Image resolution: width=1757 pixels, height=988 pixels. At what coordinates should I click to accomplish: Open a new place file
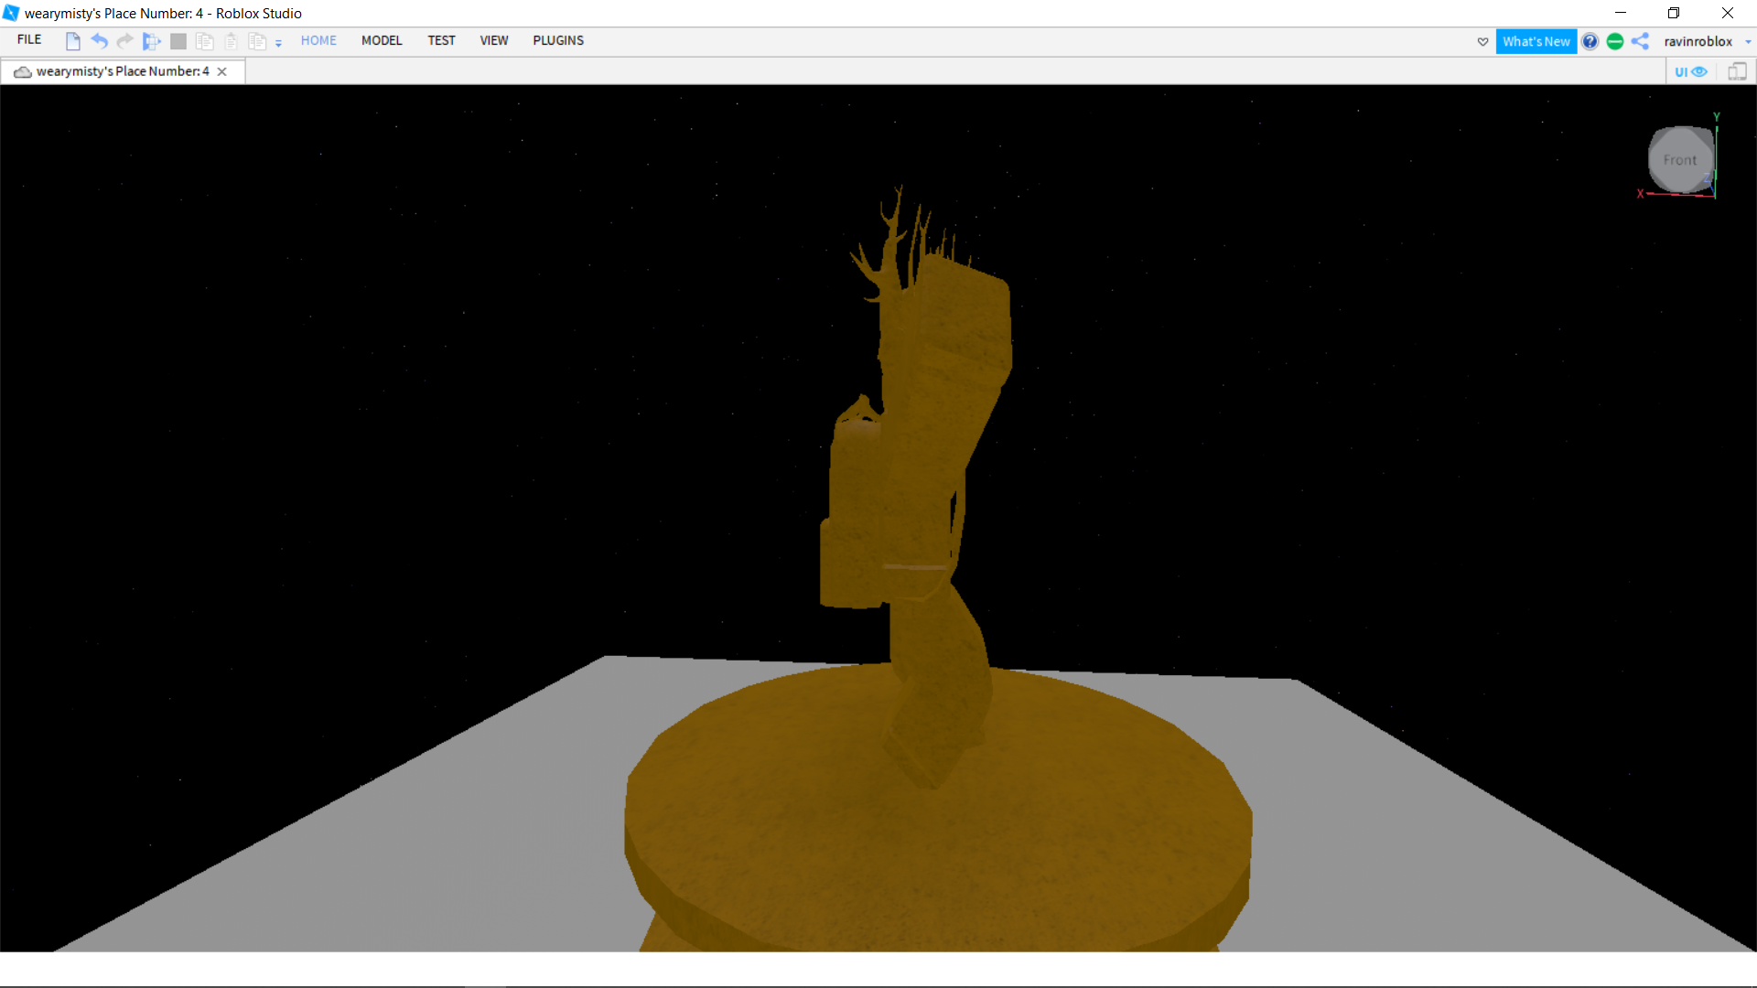[x=73, y=41]
